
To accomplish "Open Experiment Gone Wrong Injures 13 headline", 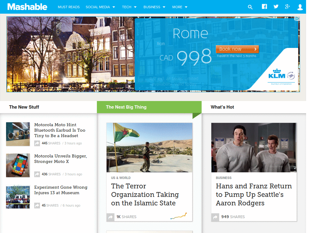I will [x=61, y=190].
